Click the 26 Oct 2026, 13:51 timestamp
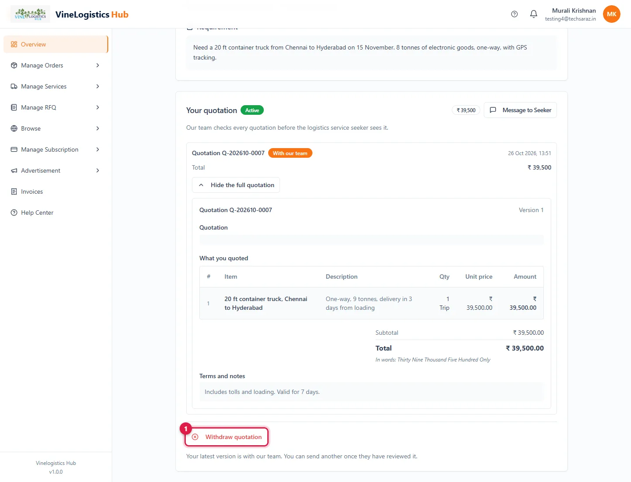 click(529, 153)
